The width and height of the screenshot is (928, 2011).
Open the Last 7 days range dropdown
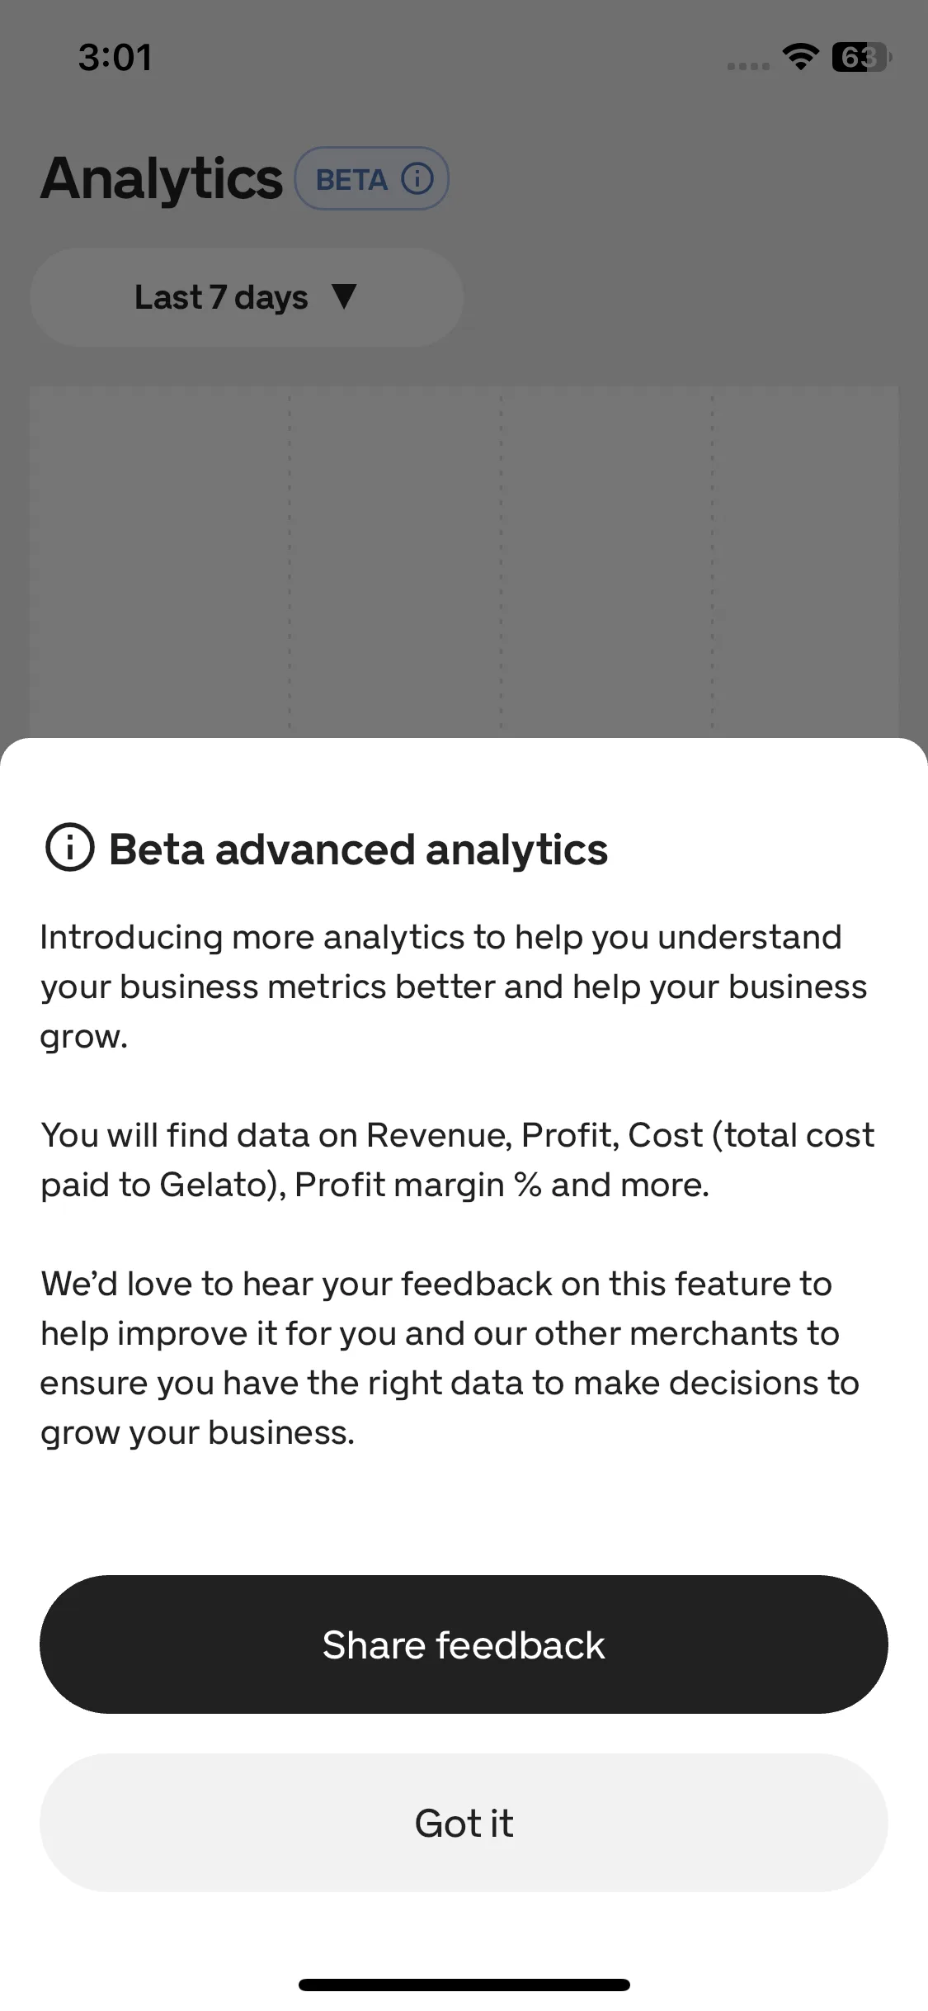click(247, 297)
